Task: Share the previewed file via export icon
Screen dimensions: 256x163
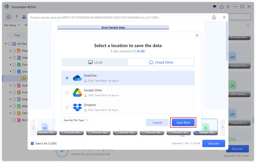Action: coord(214,17)
